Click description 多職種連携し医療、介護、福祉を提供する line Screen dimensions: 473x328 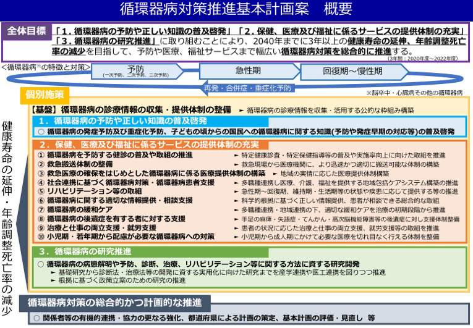tap(349, 183)
